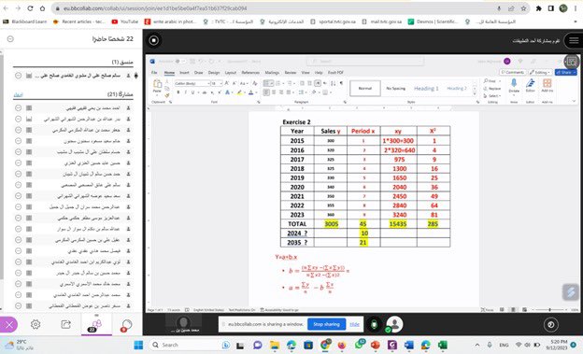Open the Select dropdown in Editing group
This screenshot has height=354, width=583.
pos(492,96)
